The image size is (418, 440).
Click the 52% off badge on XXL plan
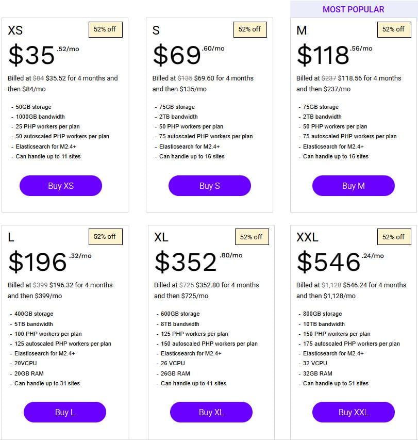click(x=393, y=237)
